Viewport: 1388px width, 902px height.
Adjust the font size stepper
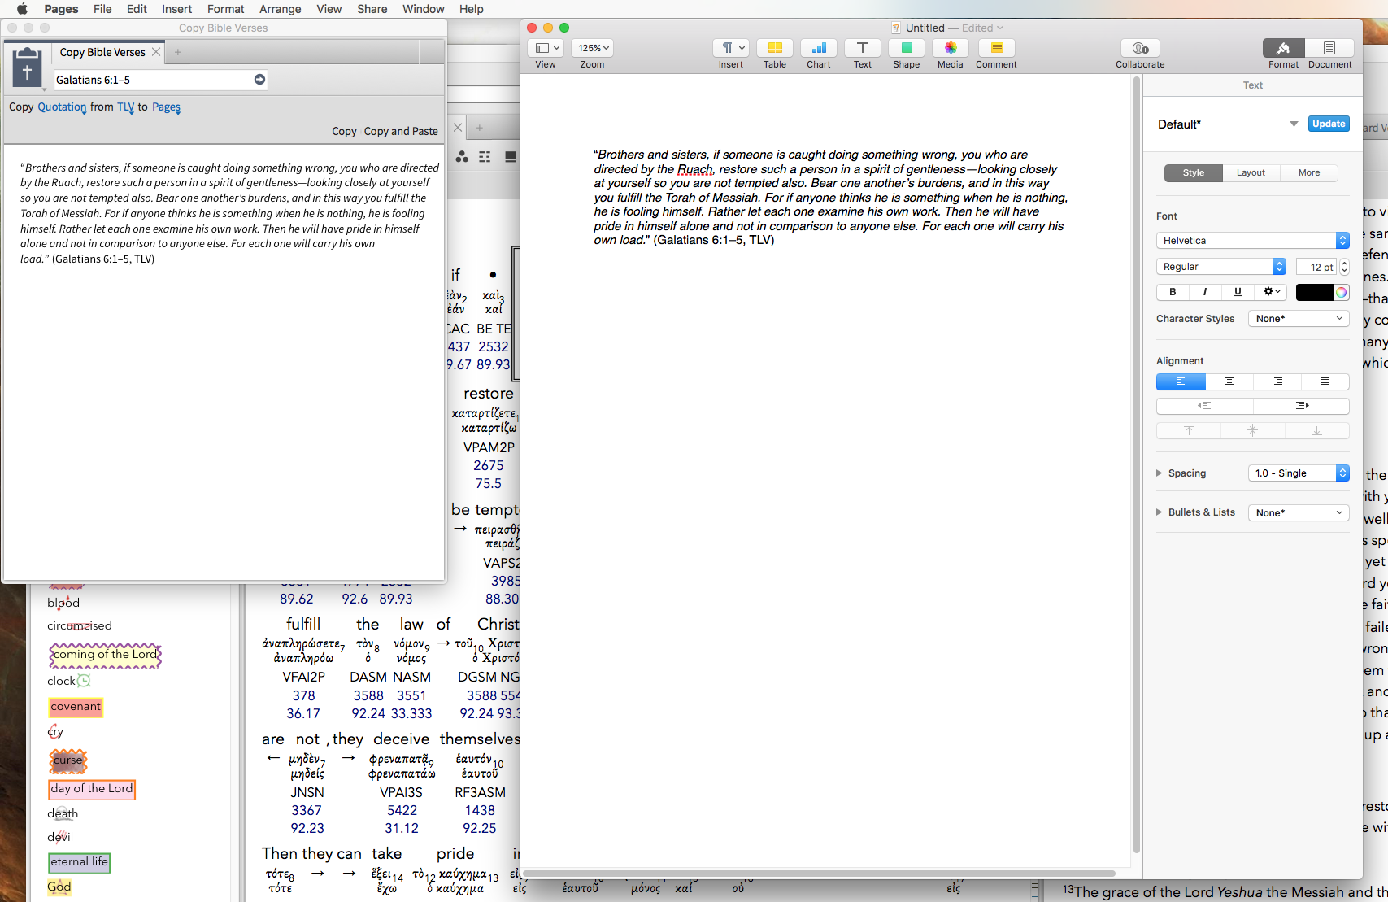click(1344, 267)
